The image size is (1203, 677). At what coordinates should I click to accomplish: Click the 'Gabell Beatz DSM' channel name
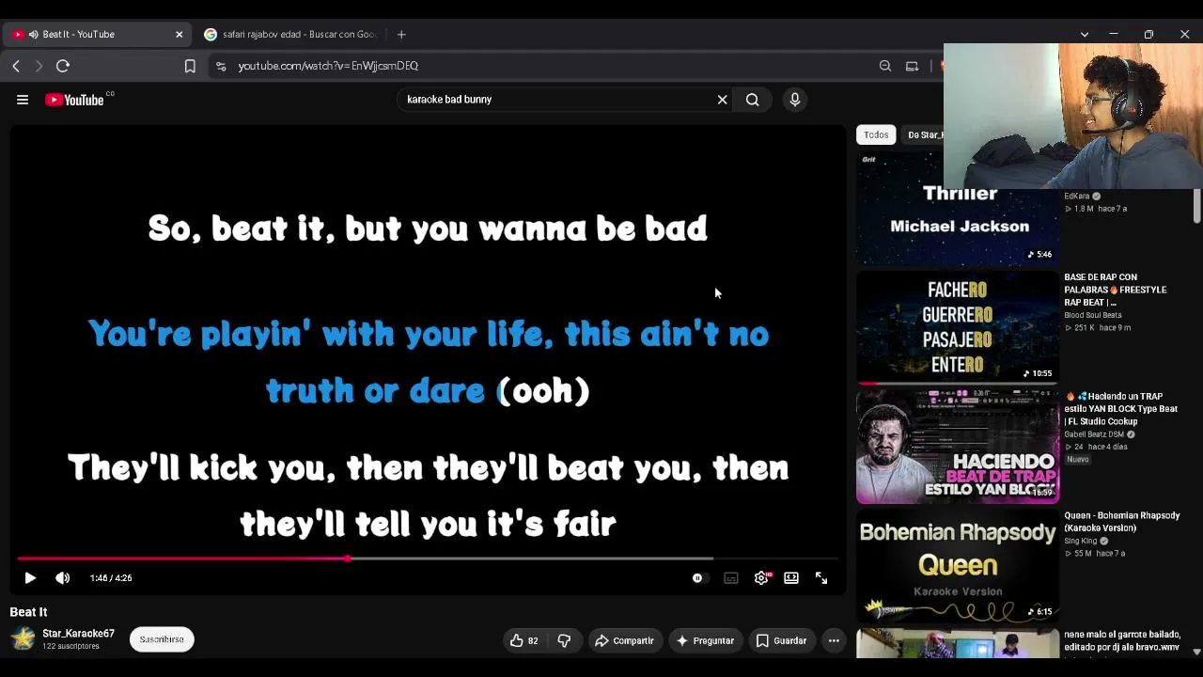tap(1094, 435)
